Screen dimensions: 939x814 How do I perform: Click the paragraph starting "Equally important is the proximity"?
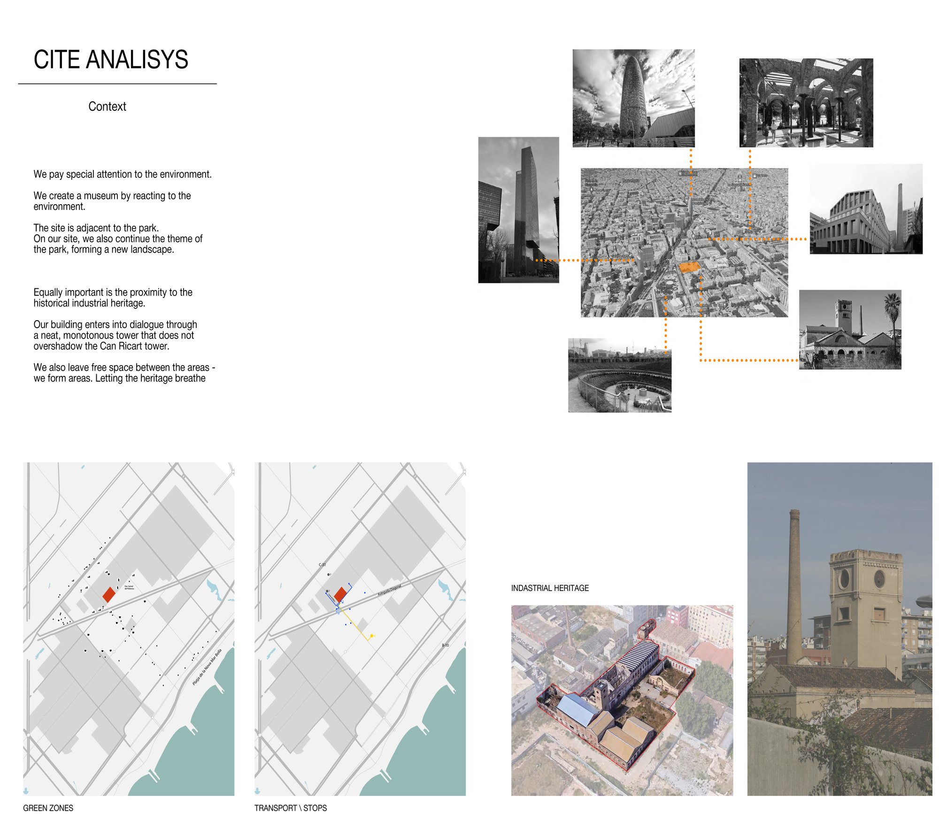click(113, 298)
